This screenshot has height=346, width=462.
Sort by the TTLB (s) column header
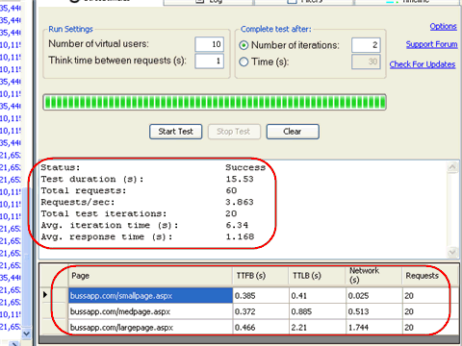point(318,276)
